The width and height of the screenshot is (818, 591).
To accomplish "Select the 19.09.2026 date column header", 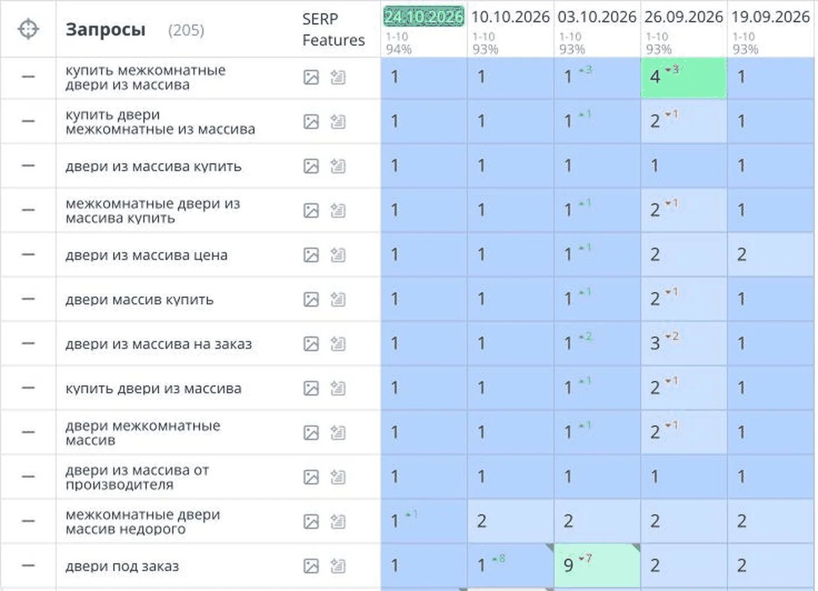I will [x=771, y=17].
